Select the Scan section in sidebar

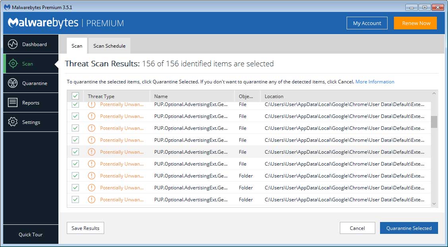point(31,64)
